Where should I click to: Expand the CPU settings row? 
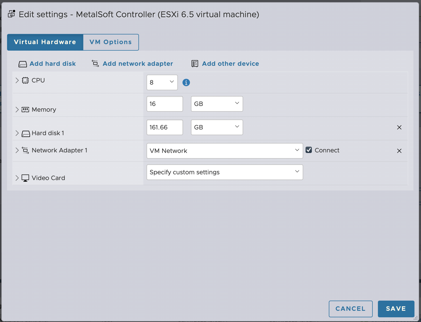[x=17, y=80]
